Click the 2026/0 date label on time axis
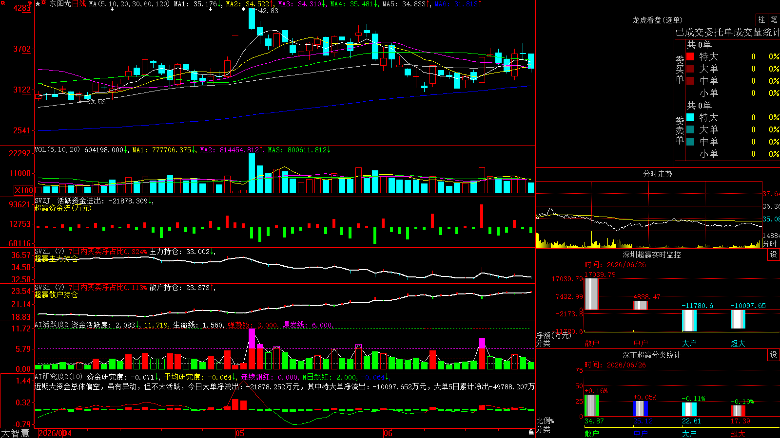This screenshot has width=780, height=438. click(x=51, y=433)
